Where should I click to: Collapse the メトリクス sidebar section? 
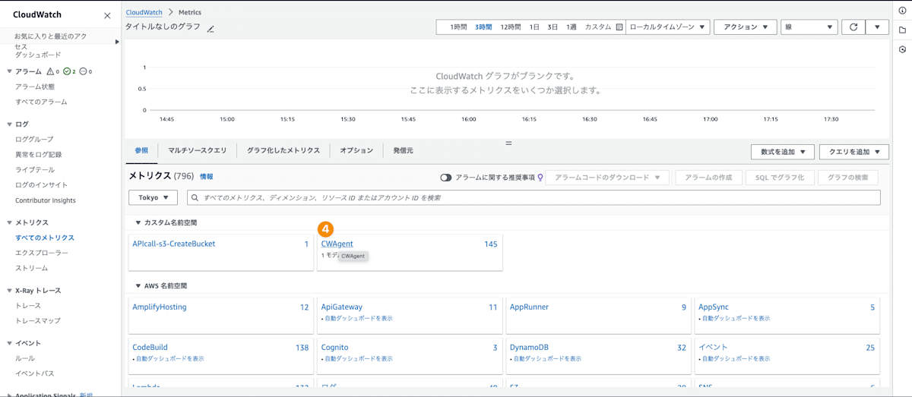coord(9,222)
